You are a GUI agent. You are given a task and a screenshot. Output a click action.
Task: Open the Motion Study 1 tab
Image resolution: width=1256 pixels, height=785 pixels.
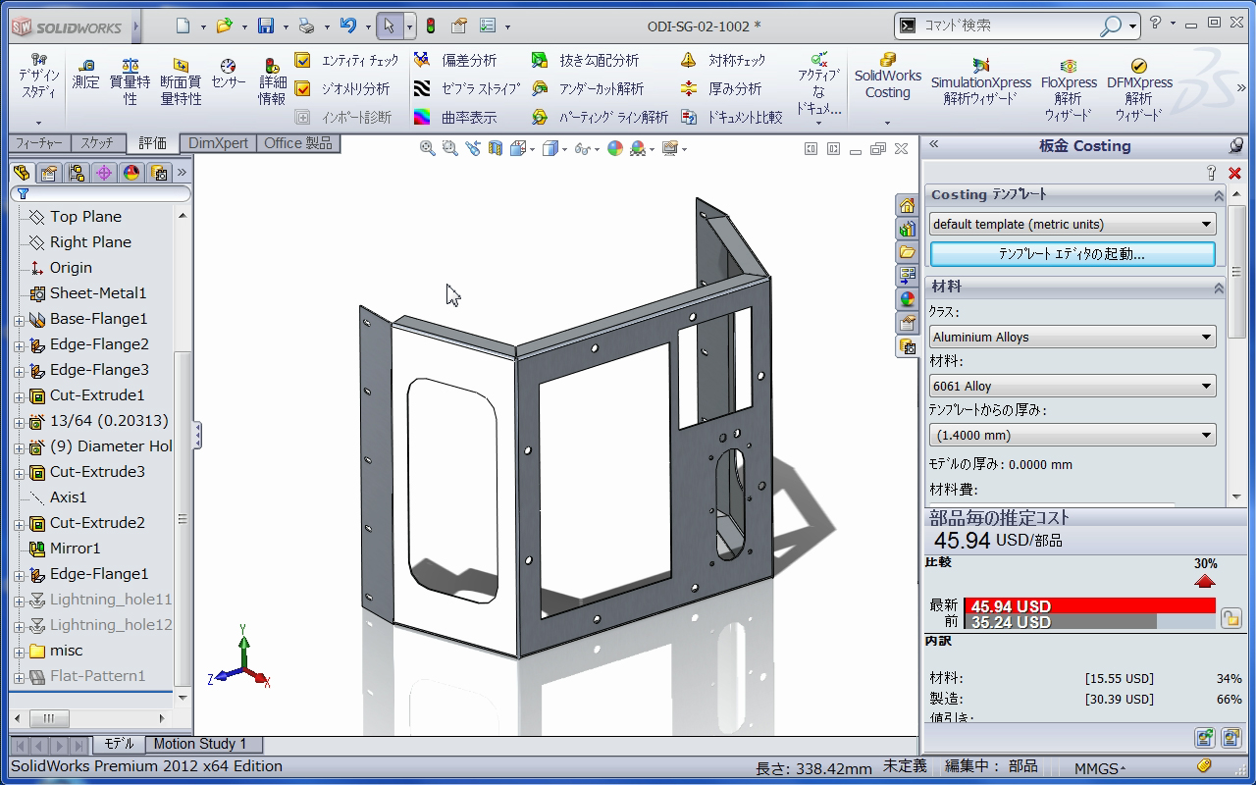pos(199,744)
